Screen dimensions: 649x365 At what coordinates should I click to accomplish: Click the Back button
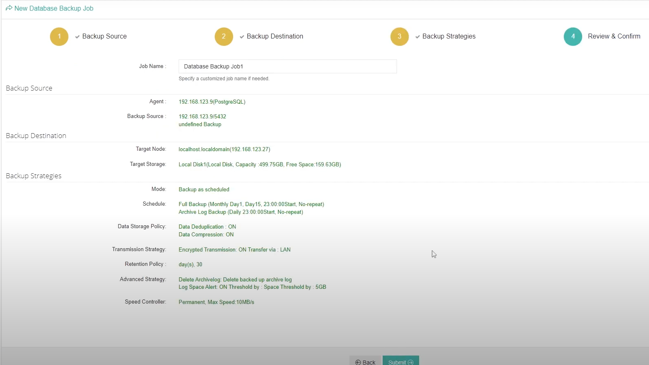365,361
